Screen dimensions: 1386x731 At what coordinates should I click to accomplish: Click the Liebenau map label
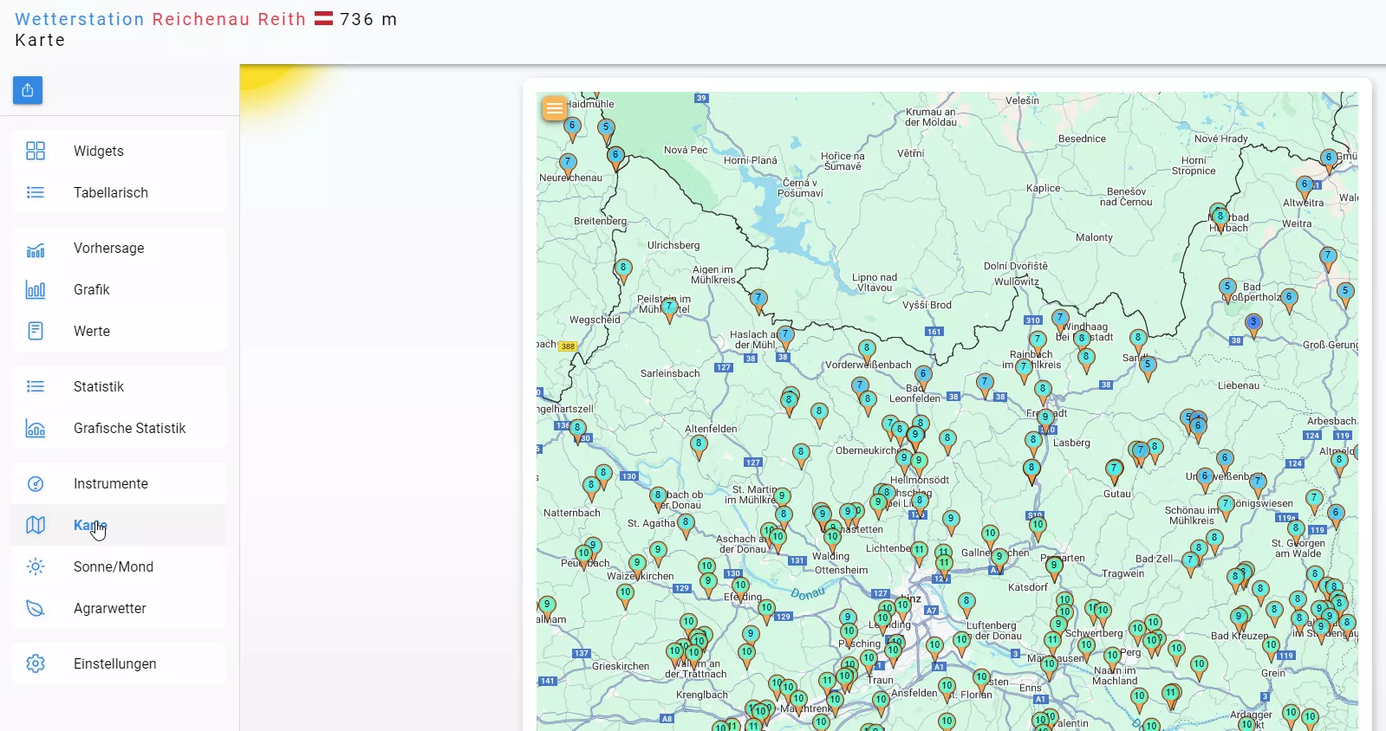coord(1239,385)
